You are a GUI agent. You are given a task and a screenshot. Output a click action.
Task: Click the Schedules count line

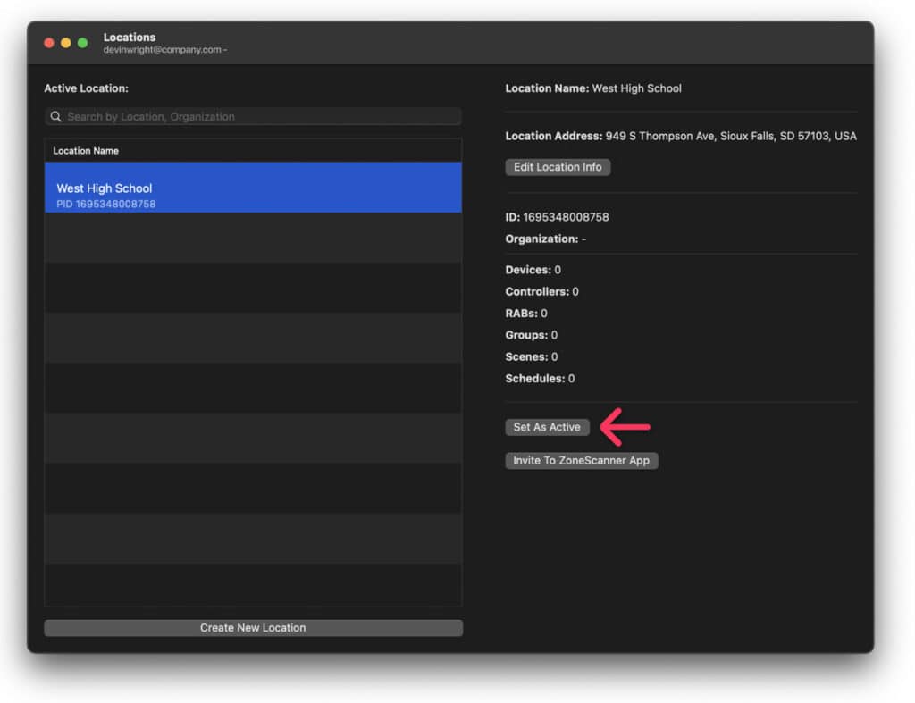(540, 379)
